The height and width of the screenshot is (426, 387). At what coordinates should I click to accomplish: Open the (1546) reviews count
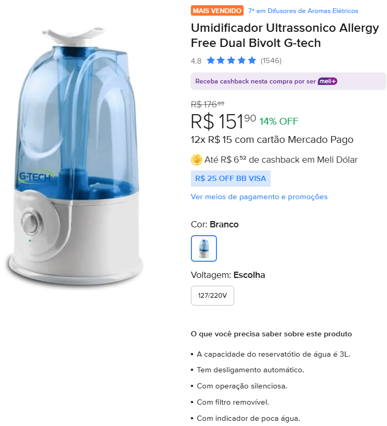pyautogui.click(x=271, y=60)
